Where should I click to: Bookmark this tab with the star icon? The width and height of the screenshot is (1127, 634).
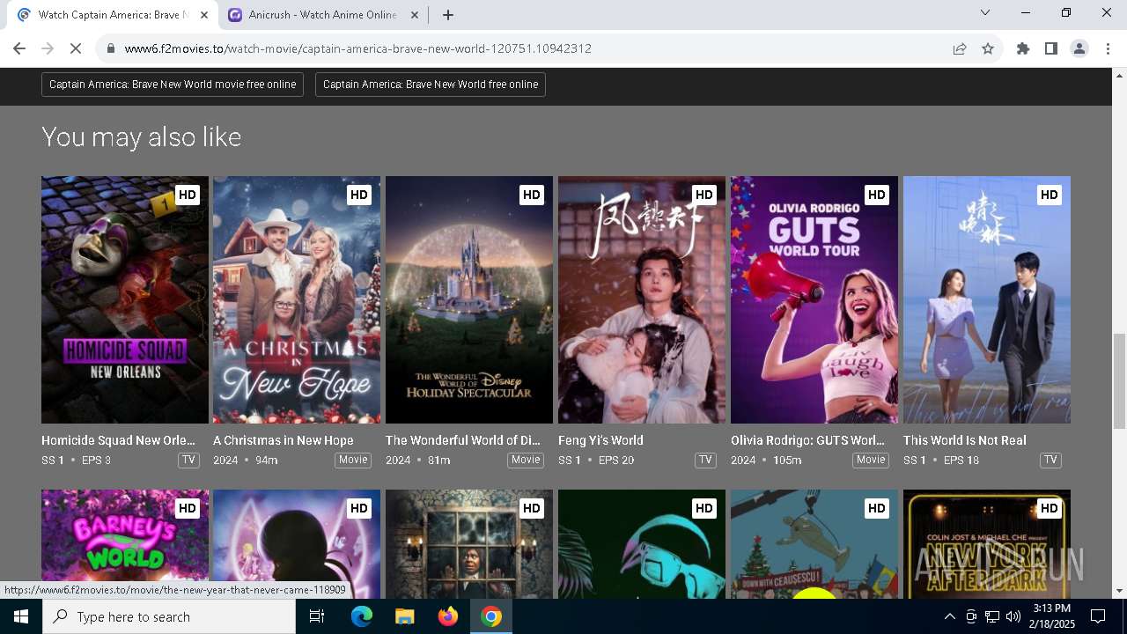click(988, 48)
